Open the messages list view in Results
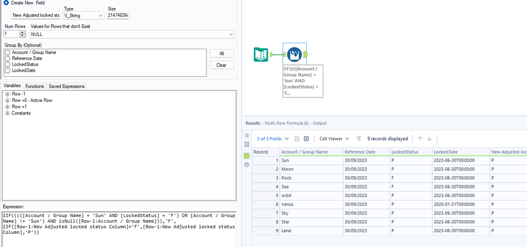The width and height of the screenshot is (527, 247). tap(247, 136)
